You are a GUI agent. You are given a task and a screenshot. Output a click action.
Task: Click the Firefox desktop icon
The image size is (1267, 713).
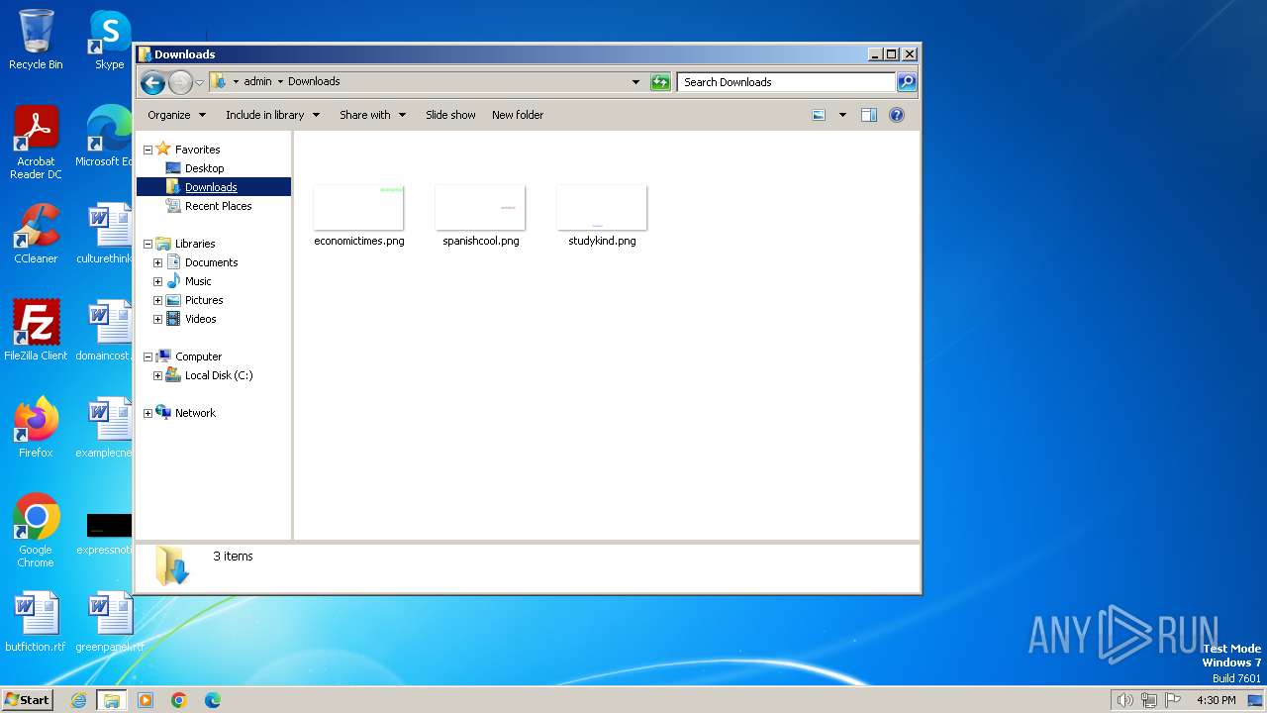(x=36, y=428)
